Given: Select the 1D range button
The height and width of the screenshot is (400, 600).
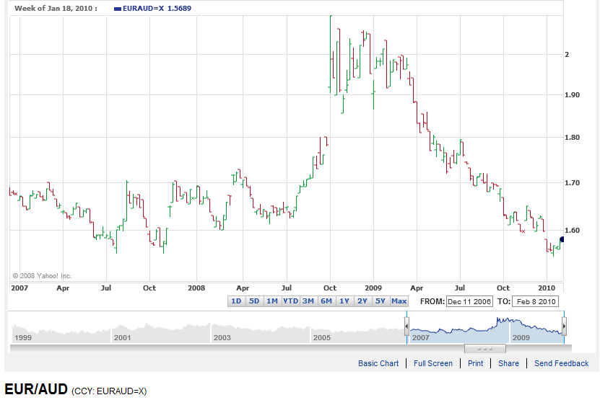Looking at the screenshot, I should pos(237,301).
